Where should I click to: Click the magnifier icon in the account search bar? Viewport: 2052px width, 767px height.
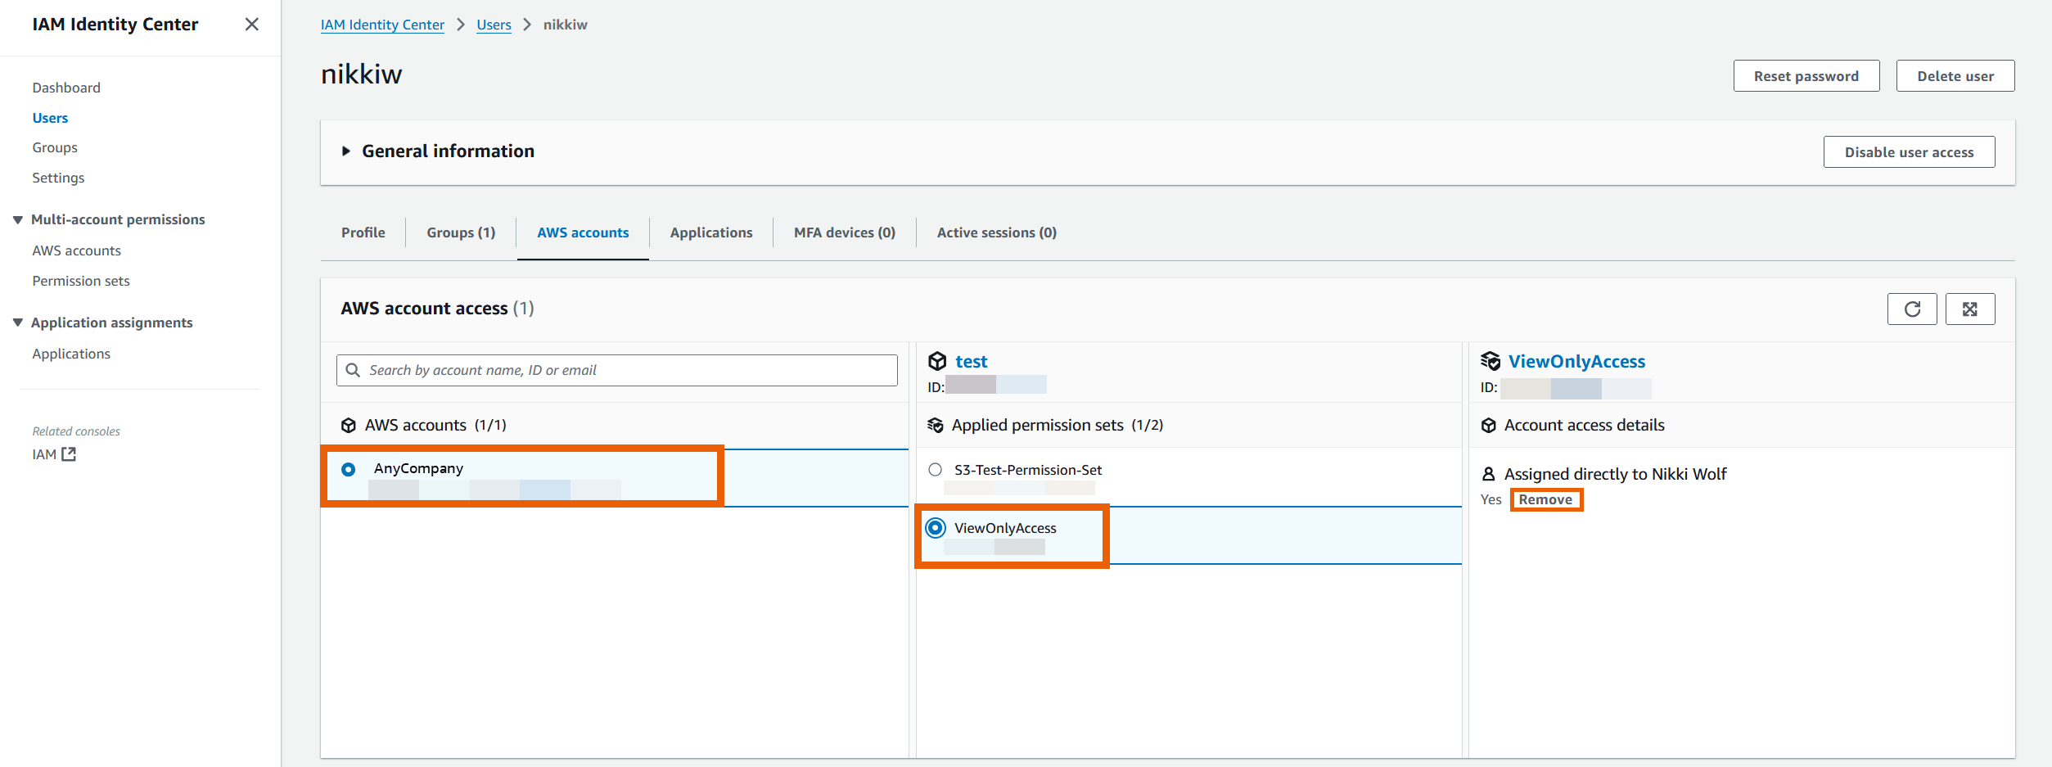point(353,370)
